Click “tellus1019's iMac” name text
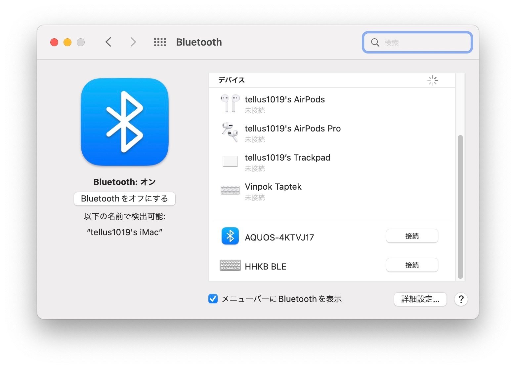The image size is (516, 368). pyautogui.click(x=125, y=232)
